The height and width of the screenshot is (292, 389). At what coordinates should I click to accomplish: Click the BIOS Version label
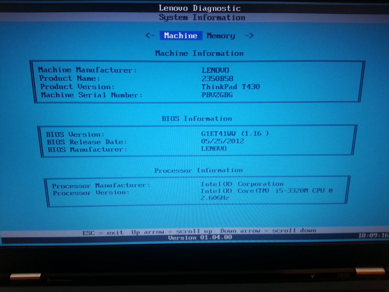tap(75, 134)
